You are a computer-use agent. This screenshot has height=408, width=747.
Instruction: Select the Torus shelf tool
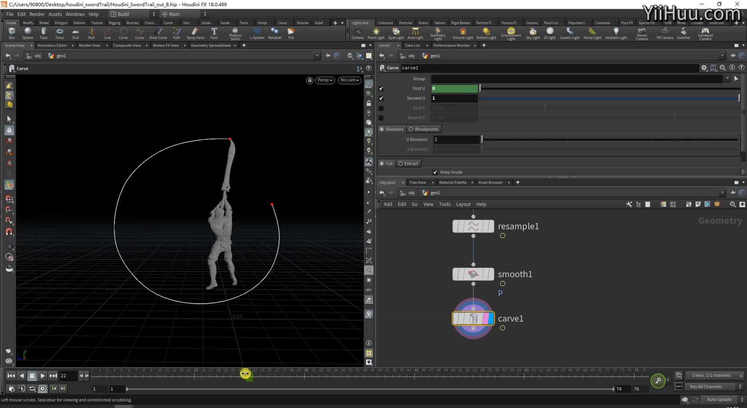point(60,33)
